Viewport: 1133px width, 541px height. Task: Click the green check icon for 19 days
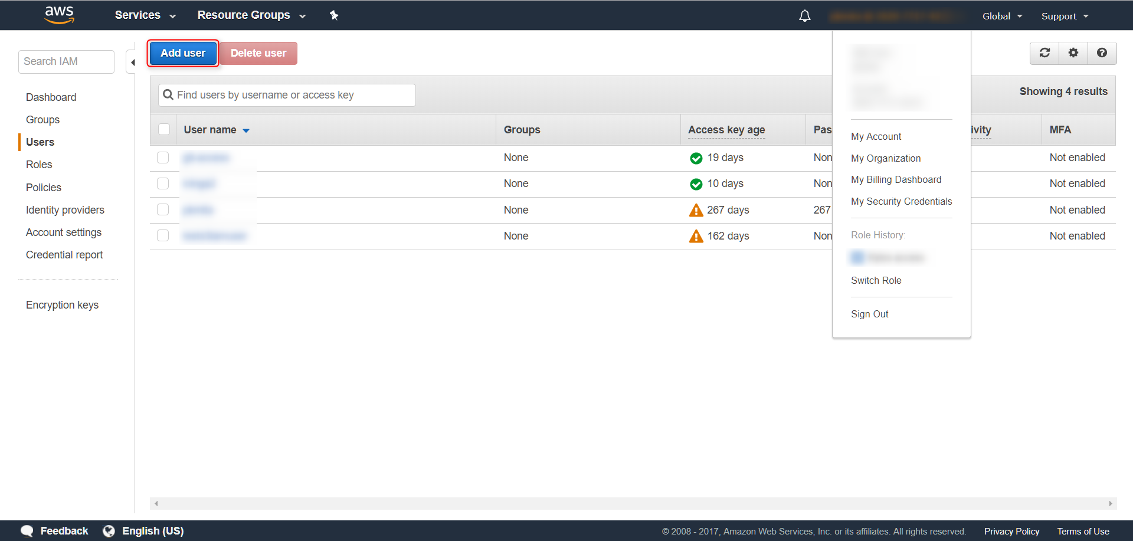coord(696,158)
